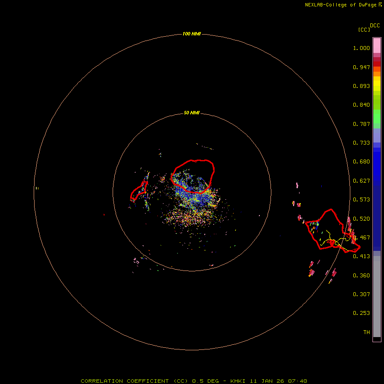384x384 pixels.
Task: Select the 0.467 scale value
Action: [361, 238]
